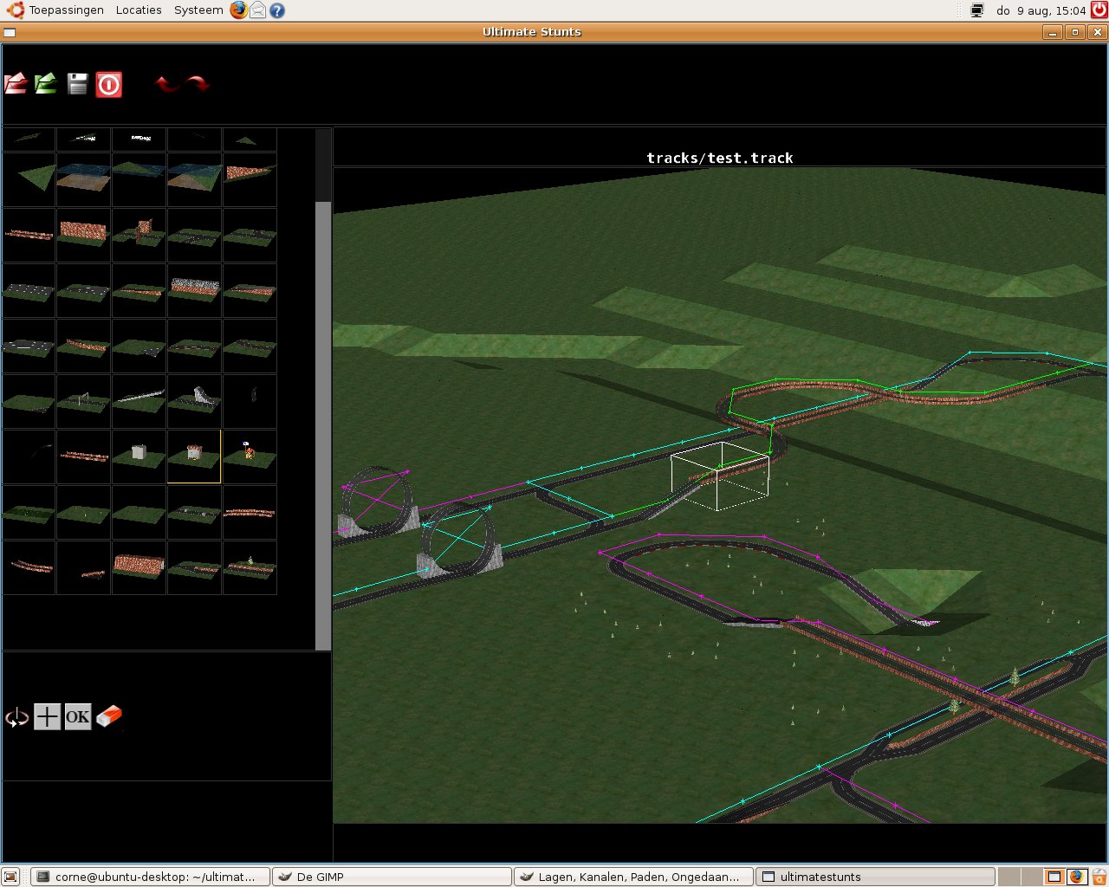
Task: Select the curved double brick strip tile
Action: [x=28, y=567]
